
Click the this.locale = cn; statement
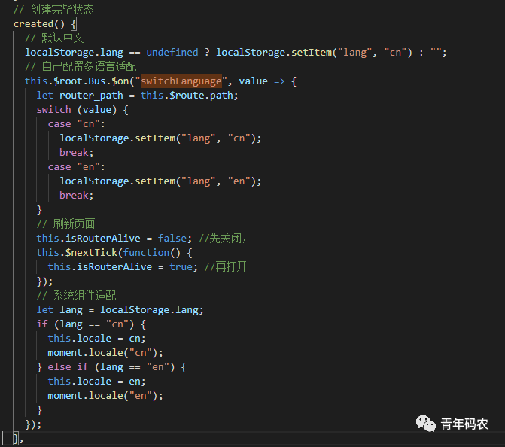click(96, 338)
